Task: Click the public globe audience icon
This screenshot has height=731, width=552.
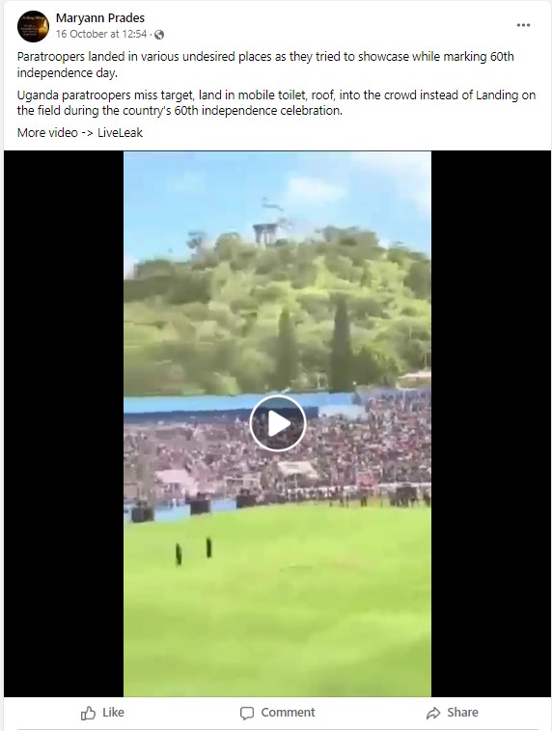Action: (159, 35)
